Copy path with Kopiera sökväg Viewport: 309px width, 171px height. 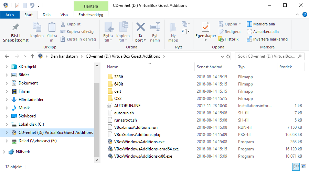77,32
